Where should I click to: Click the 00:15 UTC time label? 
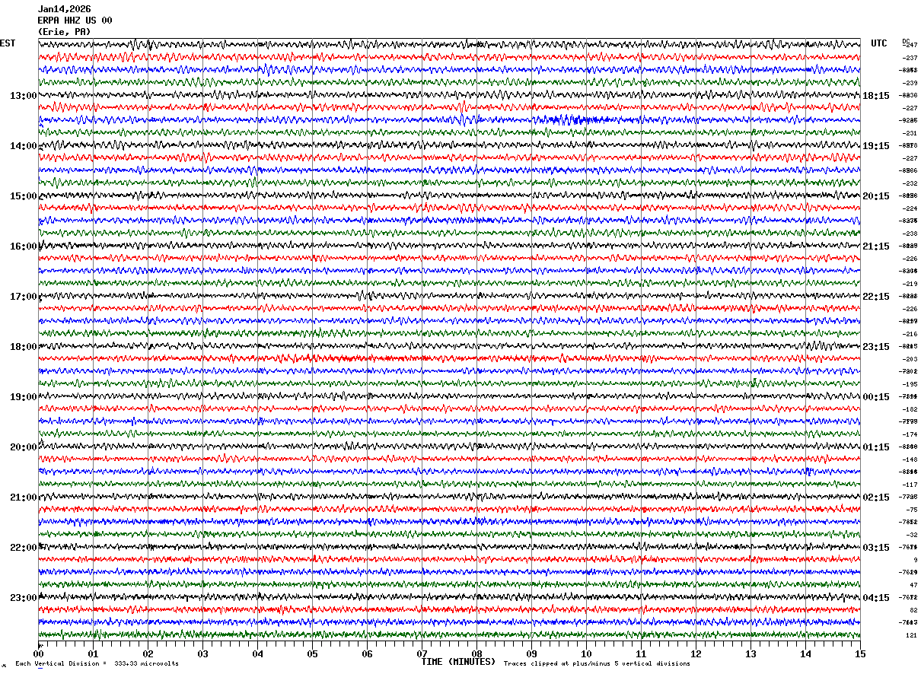click(876, 397)
